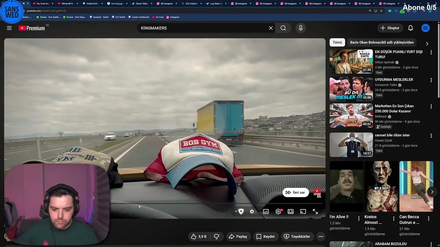Image resolution: width=440 pixels, height=247 pixels.
Task: Open options for cennet bile ölüm ister
Action: pyautogui.click(x=431, y=136)
